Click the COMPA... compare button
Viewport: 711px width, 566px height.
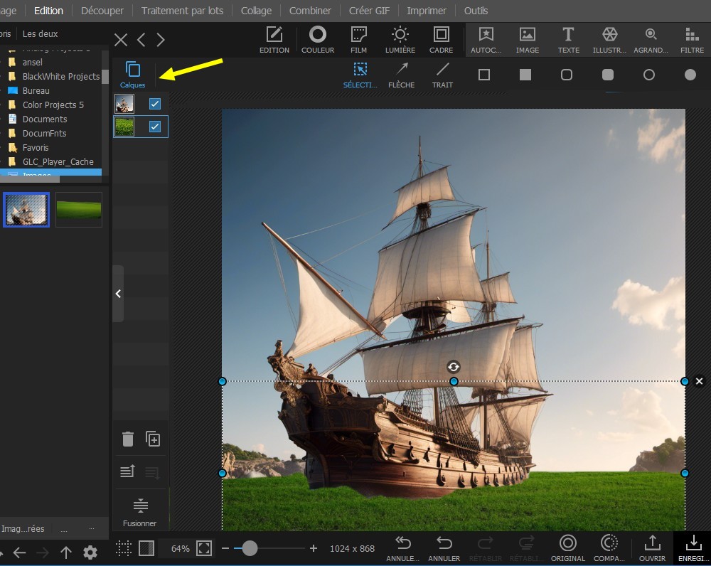[x=609, y=548]
